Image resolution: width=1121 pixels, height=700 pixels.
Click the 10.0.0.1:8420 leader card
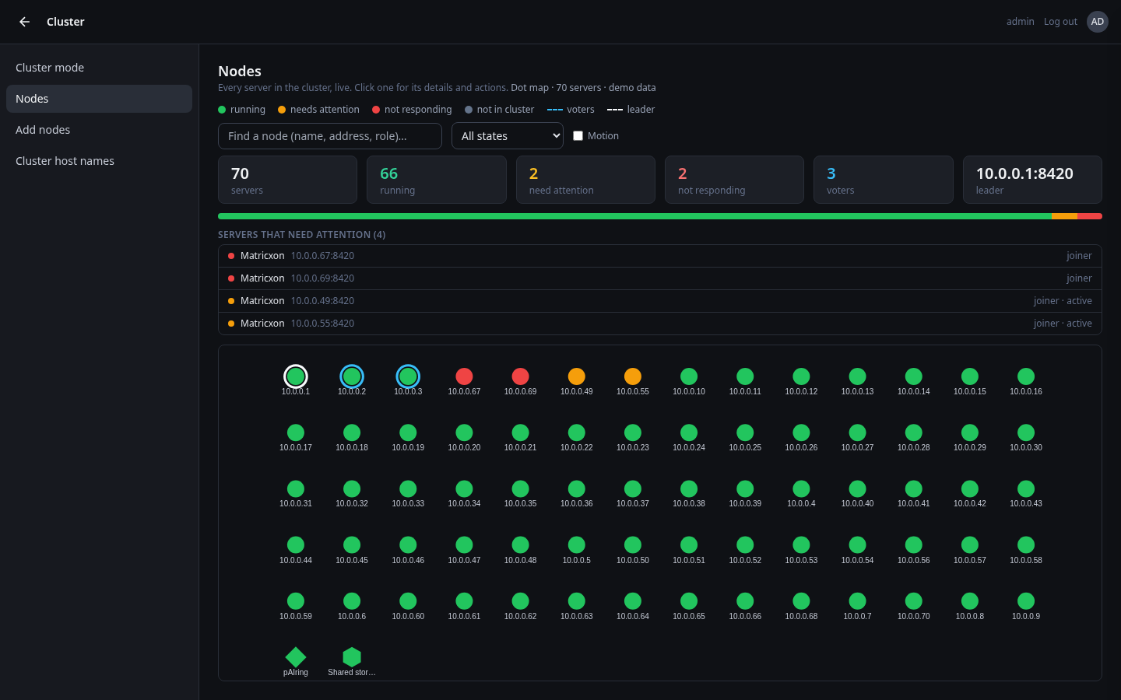click(x=1032, y=180)
